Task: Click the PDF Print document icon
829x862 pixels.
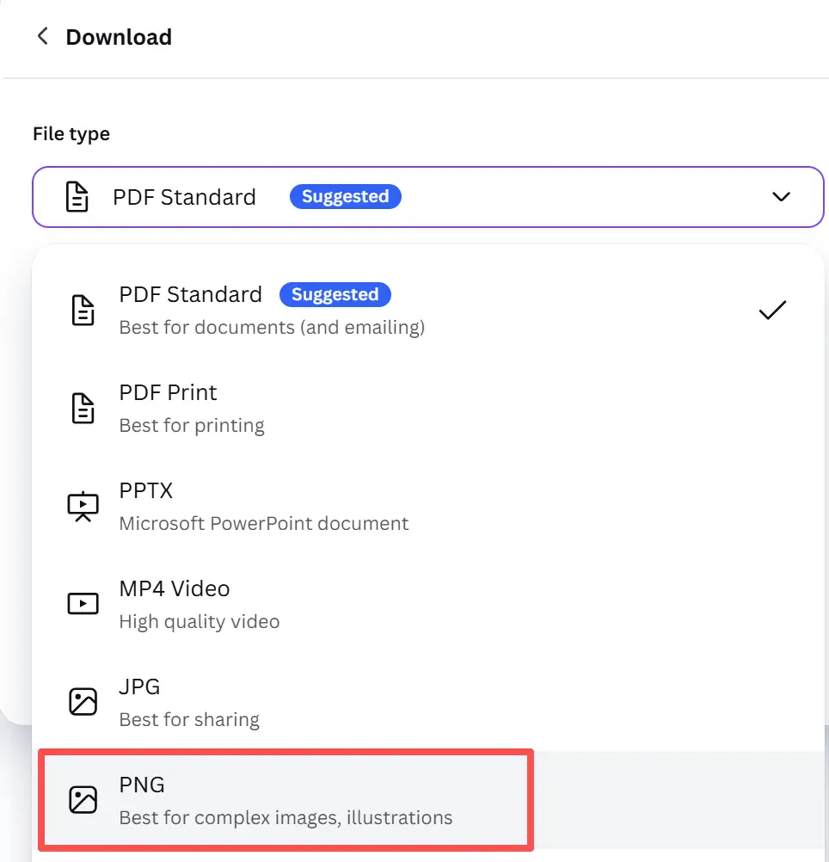Action: click(x=83, y=408)
